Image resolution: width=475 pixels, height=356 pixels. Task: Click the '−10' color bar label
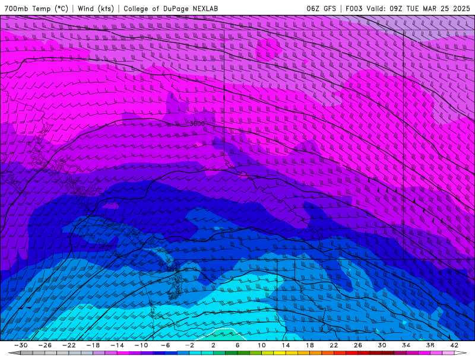[141, 345]
